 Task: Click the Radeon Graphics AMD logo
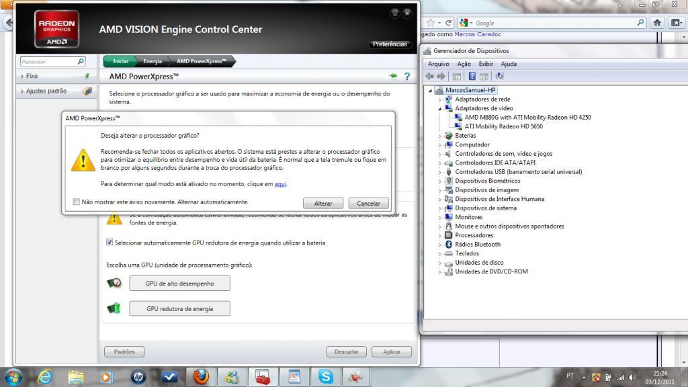tap(56, 29)
